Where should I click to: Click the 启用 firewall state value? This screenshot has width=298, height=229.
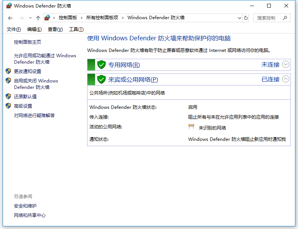point(192,107)
